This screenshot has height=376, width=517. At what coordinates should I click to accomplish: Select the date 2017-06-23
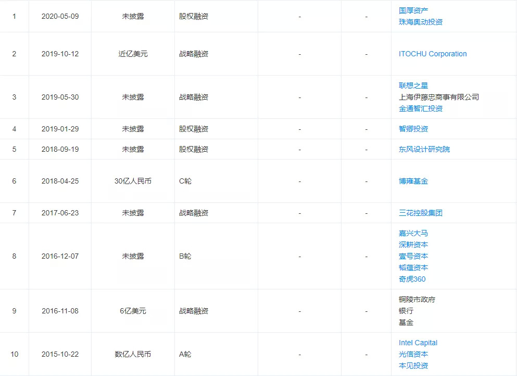pos(60,213)
